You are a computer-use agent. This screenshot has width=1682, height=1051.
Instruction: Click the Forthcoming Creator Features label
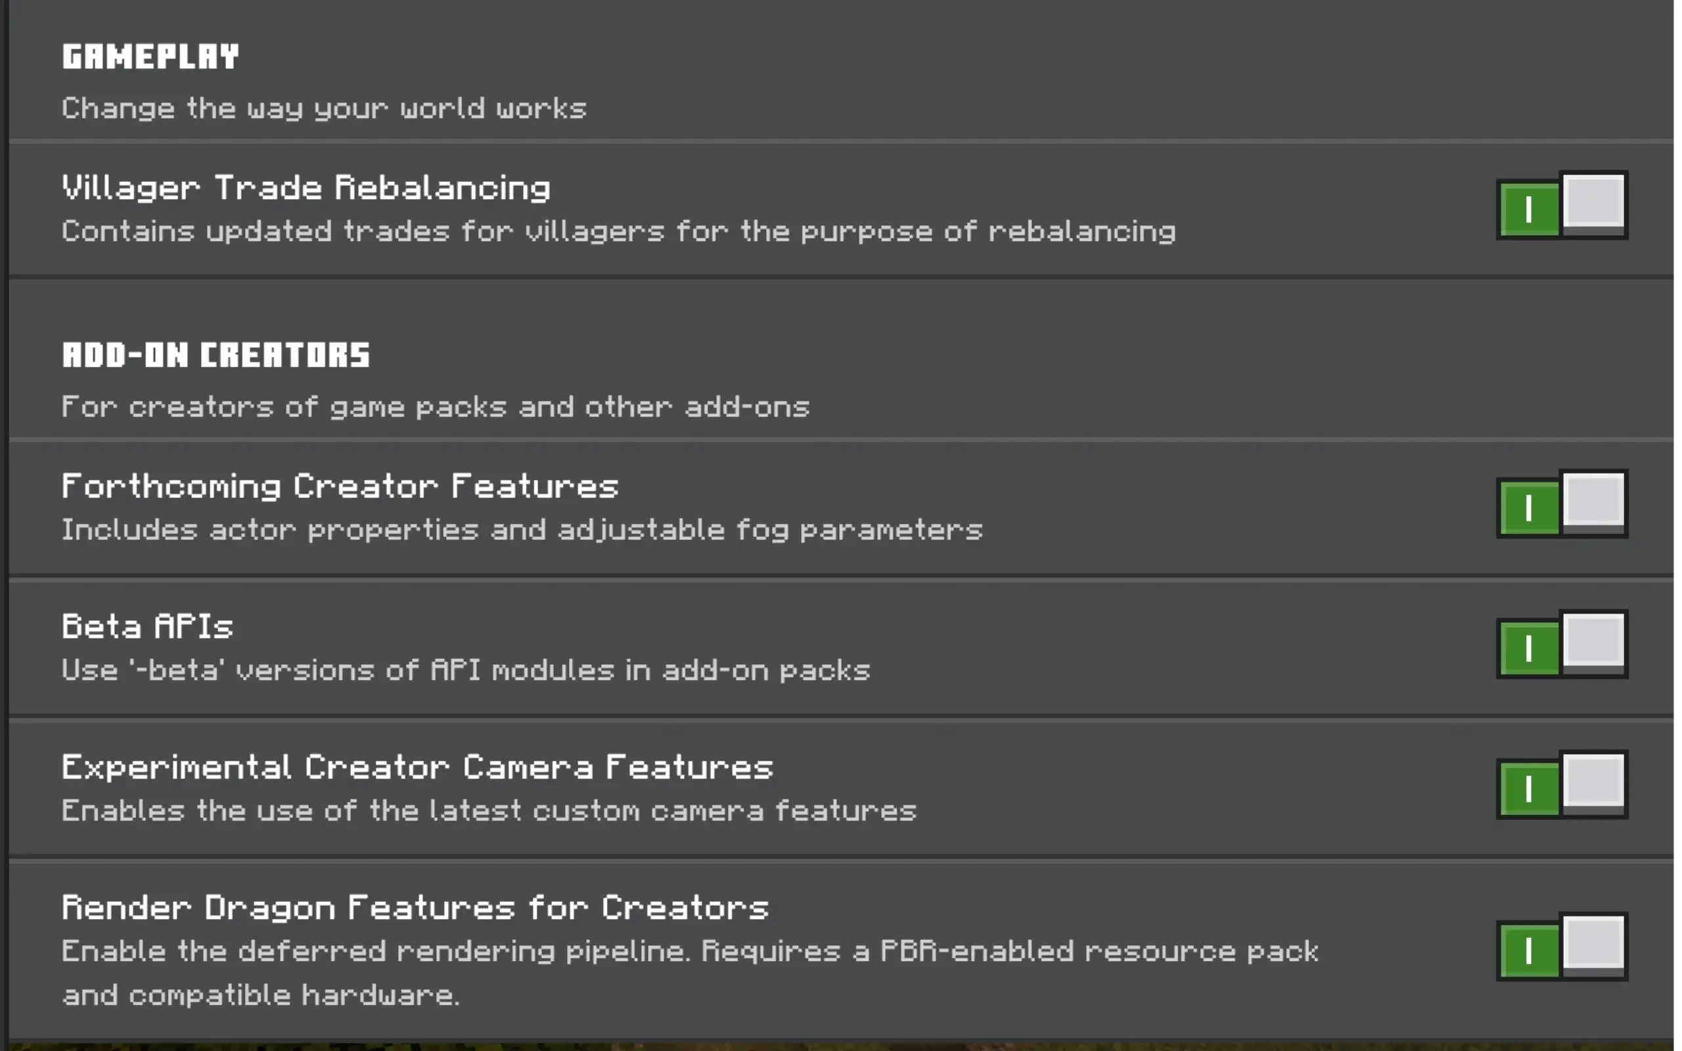(340, 487)
